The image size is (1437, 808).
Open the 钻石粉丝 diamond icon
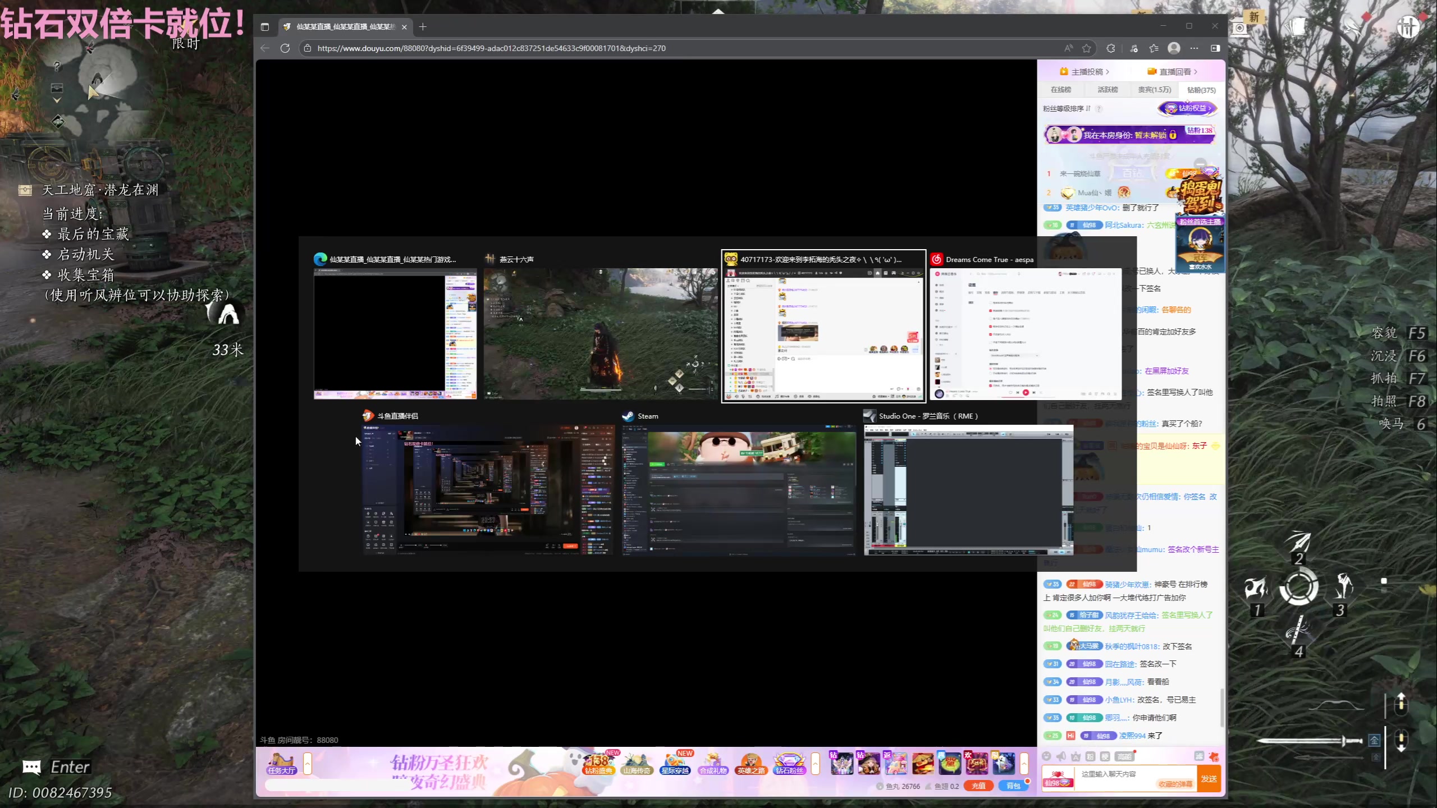tap(789, 763)
